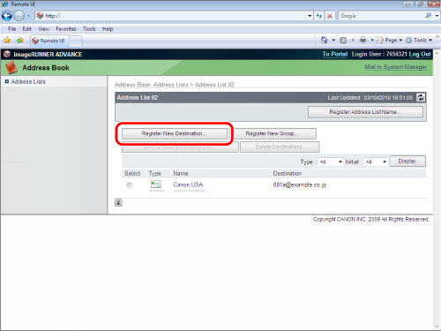Open the Type filter dropdown
This screenshot has height=331, width=441.
(331, 162)
